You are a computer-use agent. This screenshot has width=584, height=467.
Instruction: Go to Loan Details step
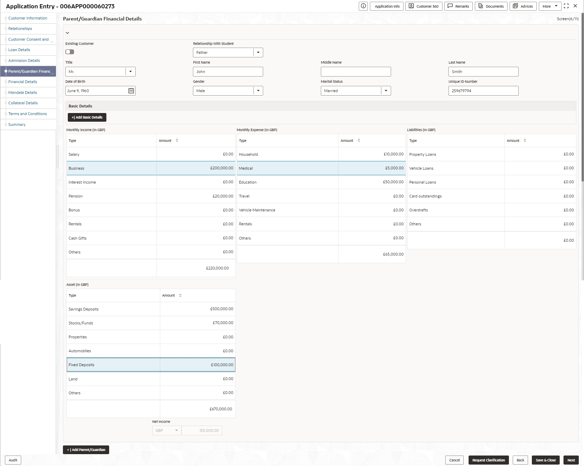[19, 50]
